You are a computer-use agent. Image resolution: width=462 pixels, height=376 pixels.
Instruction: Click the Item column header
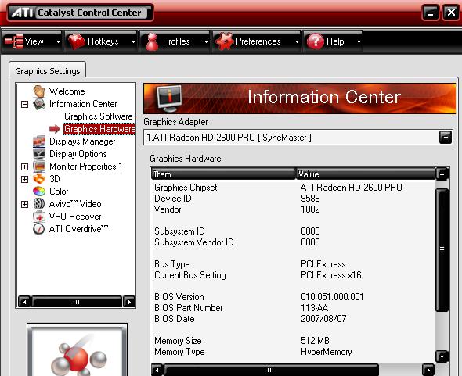click(223, 174)
